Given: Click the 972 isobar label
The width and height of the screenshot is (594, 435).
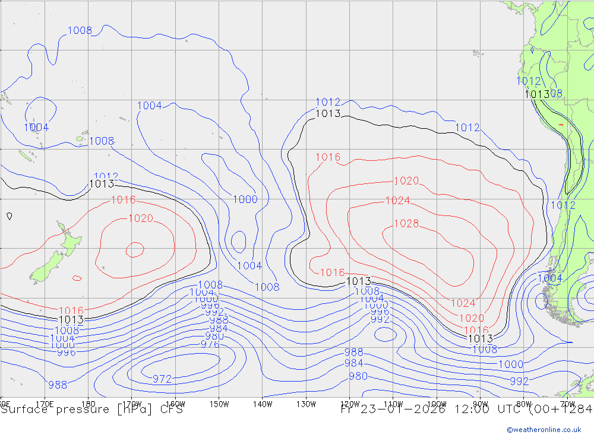Looking at the screenshot, I should click(x=162, y=379).
